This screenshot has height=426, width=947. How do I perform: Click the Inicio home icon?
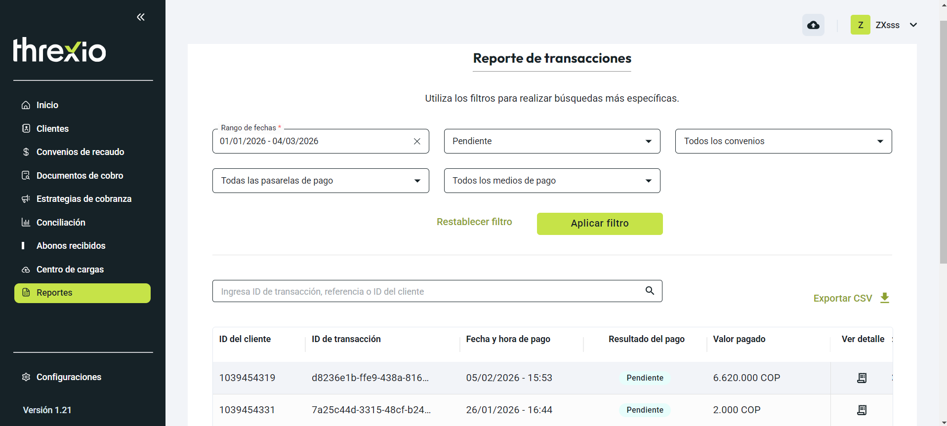coord(26,105)
